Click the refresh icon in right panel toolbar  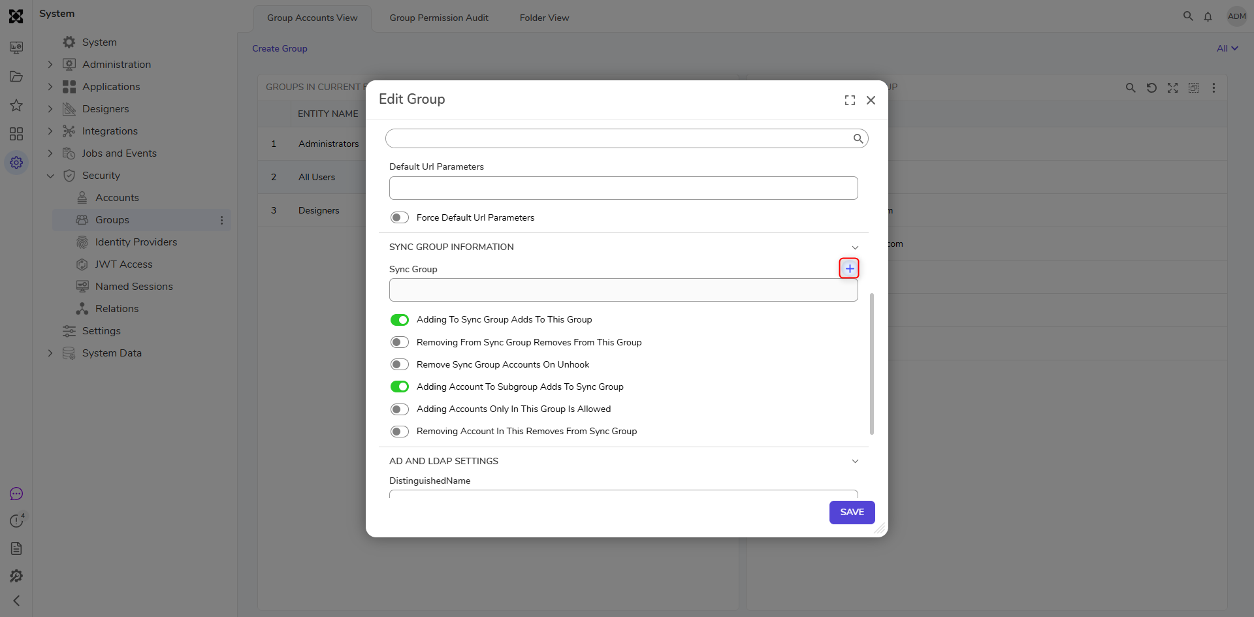(1151, 87)
